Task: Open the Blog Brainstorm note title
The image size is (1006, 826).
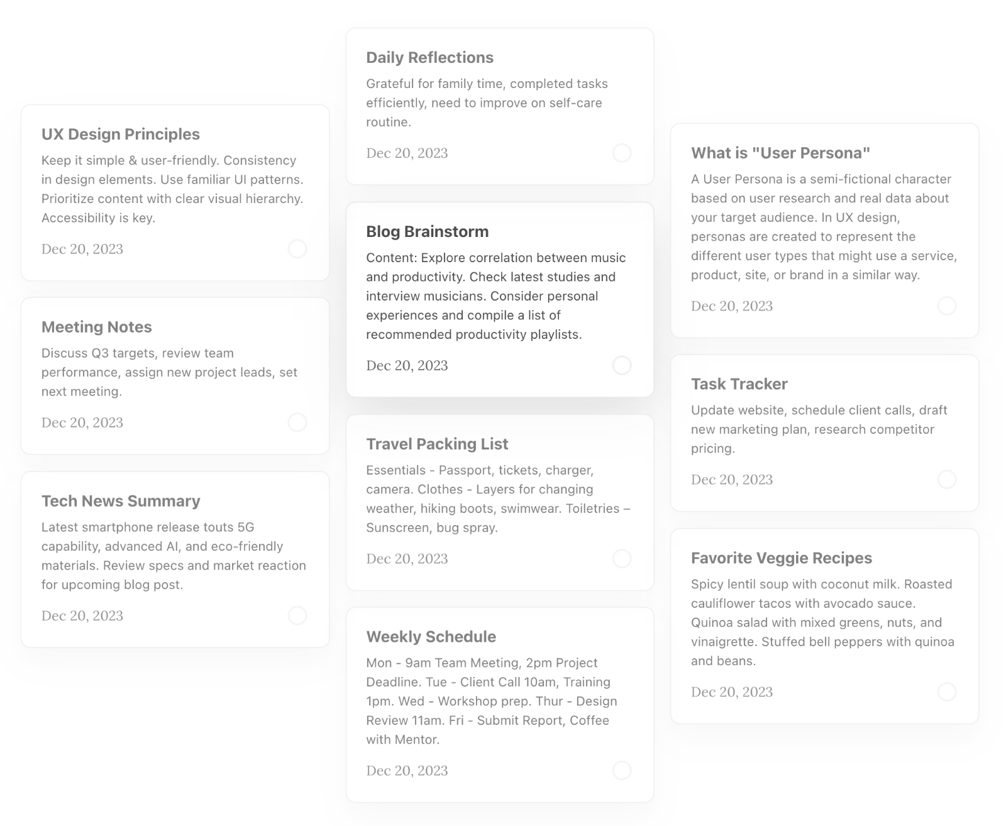Action: pos(428,231)
